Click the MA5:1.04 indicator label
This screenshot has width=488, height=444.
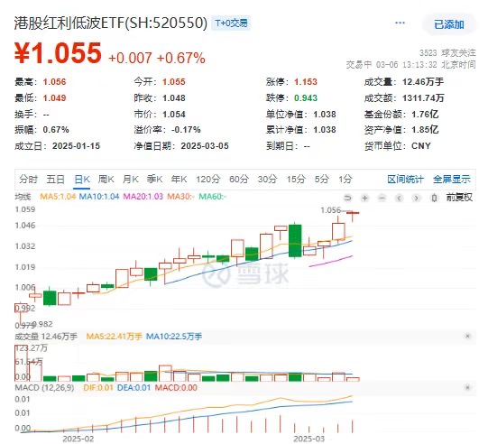(58, 197)
